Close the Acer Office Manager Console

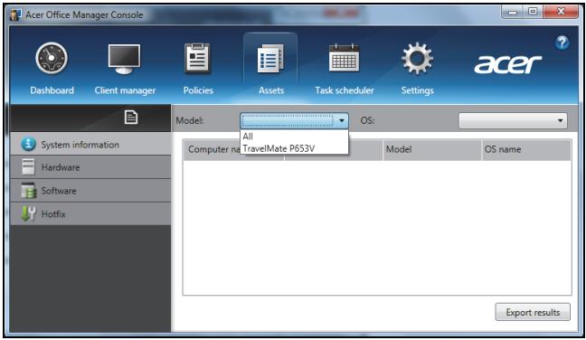(561, 12)
